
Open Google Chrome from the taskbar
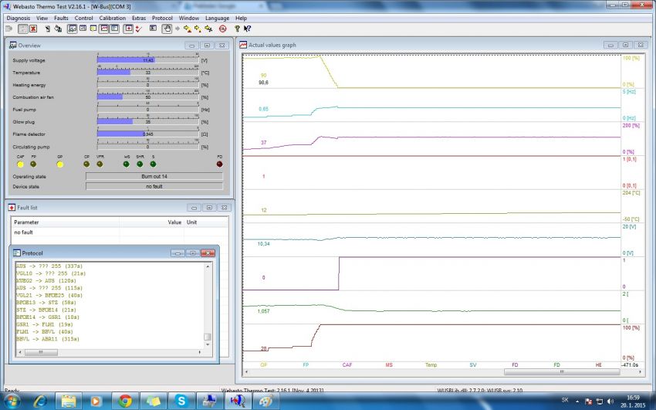(x=125, y=401)
